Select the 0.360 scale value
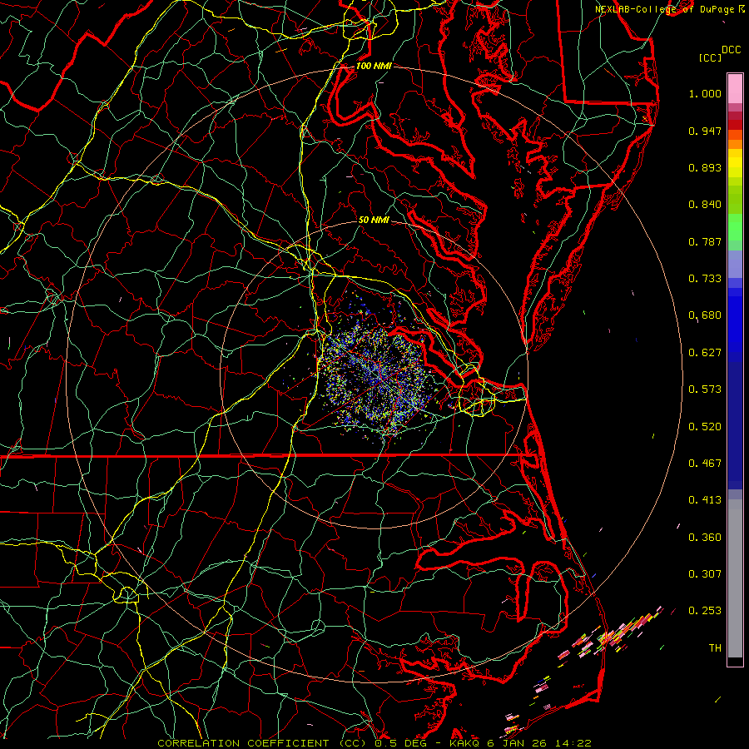Screen dimensions: 749x749 point(705,538)
